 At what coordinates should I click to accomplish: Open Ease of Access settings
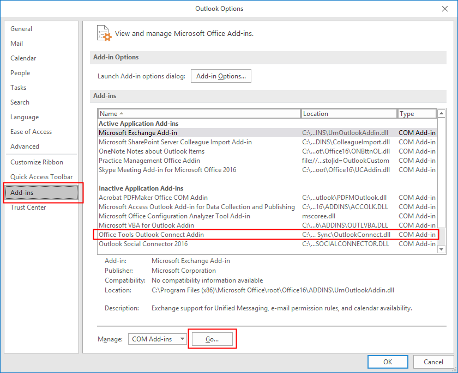[31, 132]
